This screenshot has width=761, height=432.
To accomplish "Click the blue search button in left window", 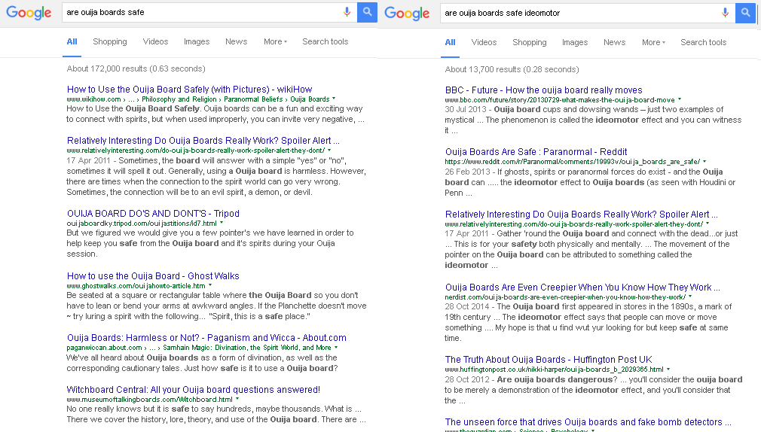I will point(368,12).
